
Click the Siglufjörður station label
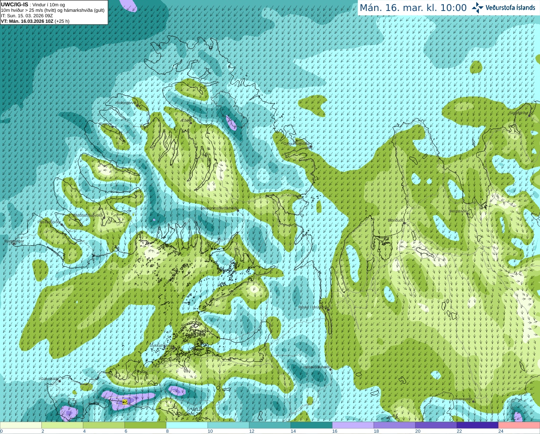pyautogui.click(x=518, y=113)
